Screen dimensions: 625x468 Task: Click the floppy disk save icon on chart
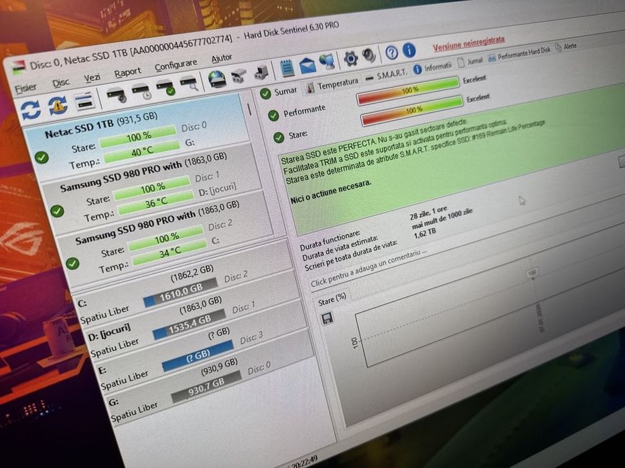click(x=328, y=318)
